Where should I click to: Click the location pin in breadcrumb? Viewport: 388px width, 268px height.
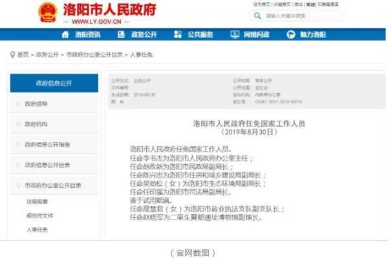tap(12, 55)
